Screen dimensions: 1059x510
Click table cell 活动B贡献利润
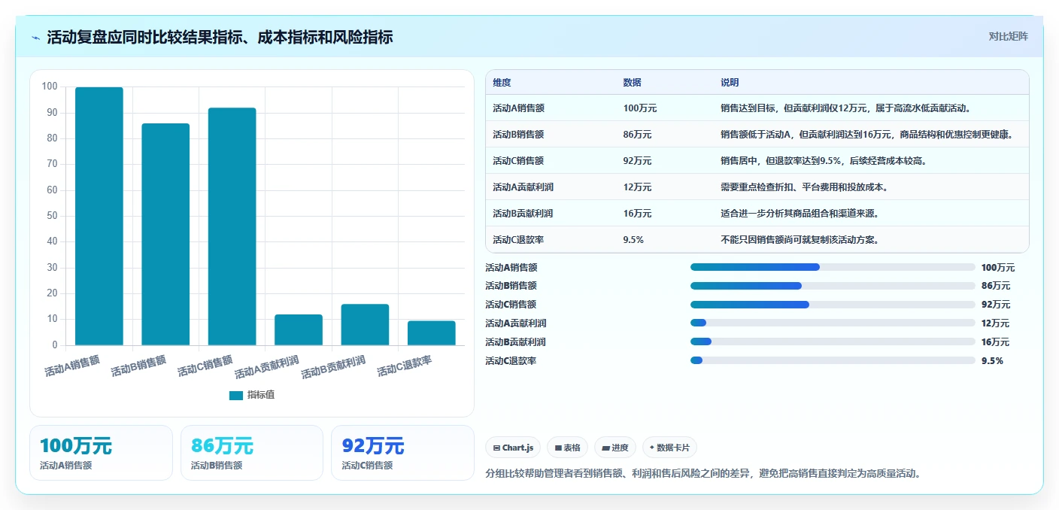tap(523, 214)
